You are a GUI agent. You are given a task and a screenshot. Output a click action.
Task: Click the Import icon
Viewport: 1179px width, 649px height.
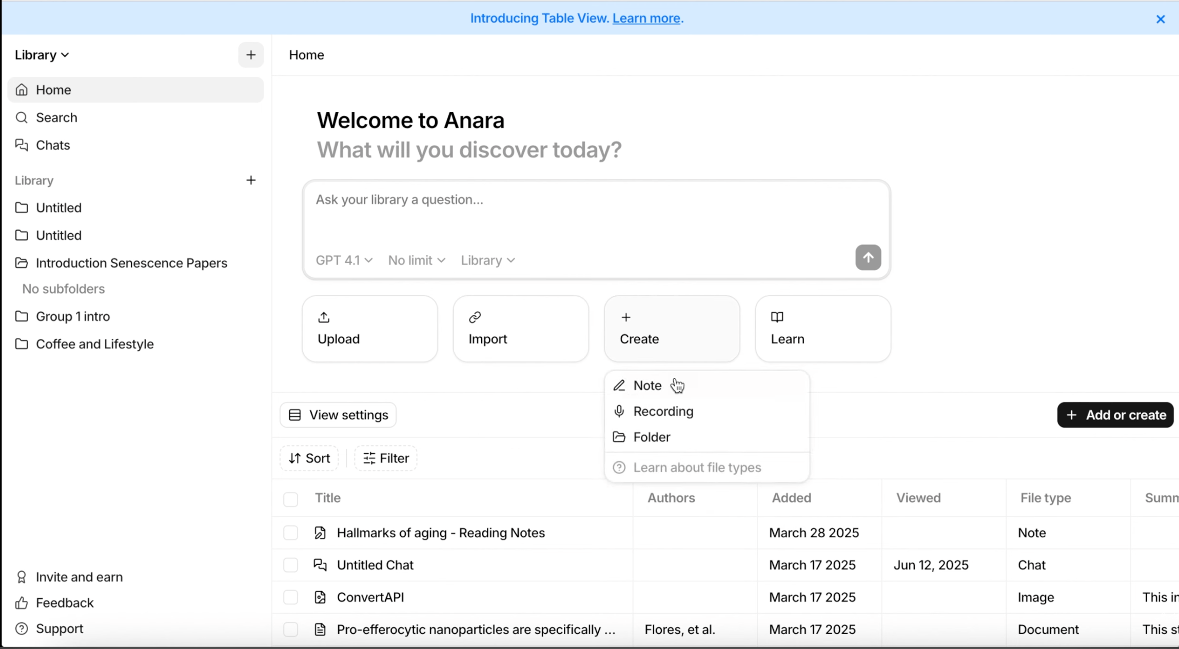point(475,317)
